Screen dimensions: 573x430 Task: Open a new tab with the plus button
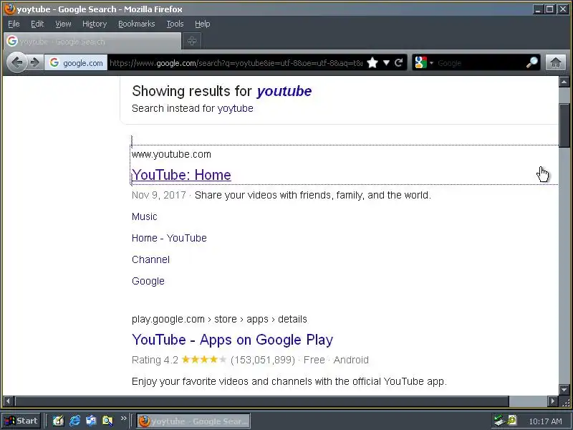pyautogui.click(x=192, y=41)
